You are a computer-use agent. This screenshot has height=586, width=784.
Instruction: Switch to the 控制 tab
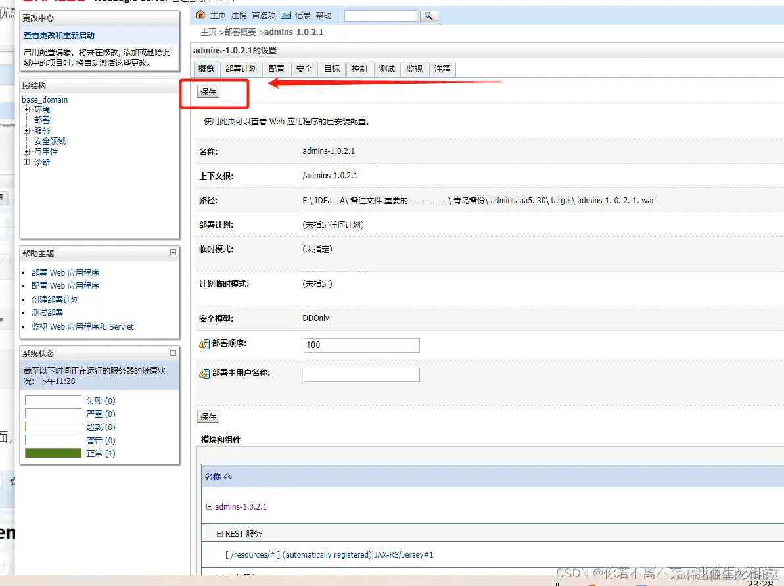point(359,68)
